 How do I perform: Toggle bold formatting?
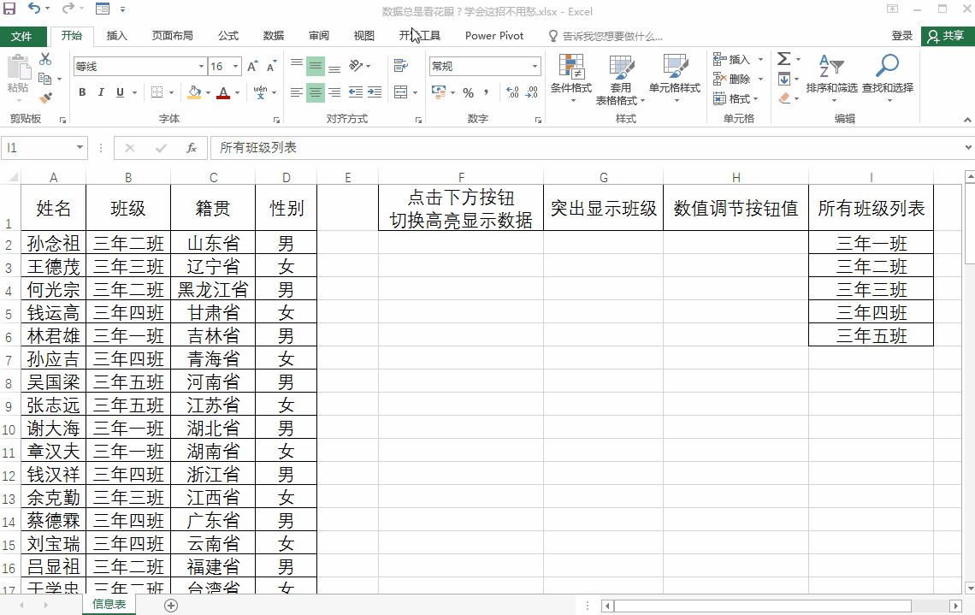pos(82,92)
